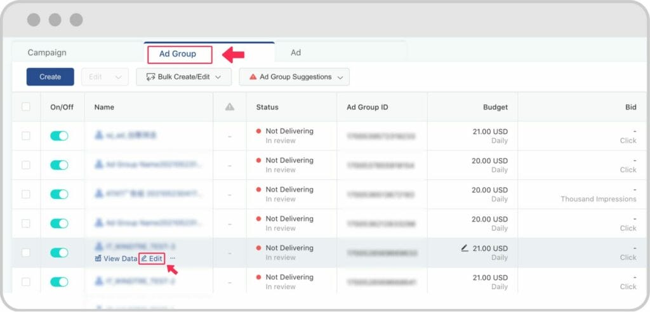
Task: Turn off the first row On/Off toggle
Action: (59, 136)
